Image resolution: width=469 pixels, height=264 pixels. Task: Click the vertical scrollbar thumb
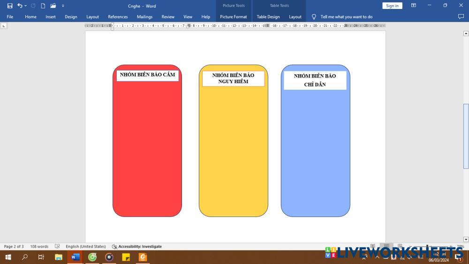(x=466, y=136)
